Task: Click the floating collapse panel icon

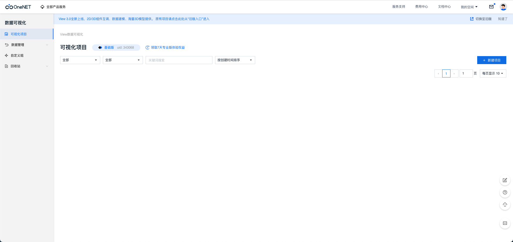Action: click(505, 223)
